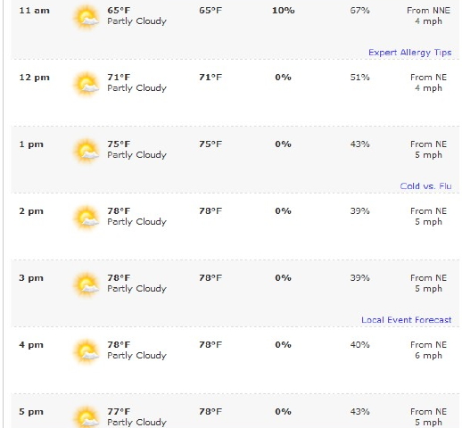This screenshot has width=462, height=428.
Task: Open the Cold vs. Flu link
Action: (425, 186)
